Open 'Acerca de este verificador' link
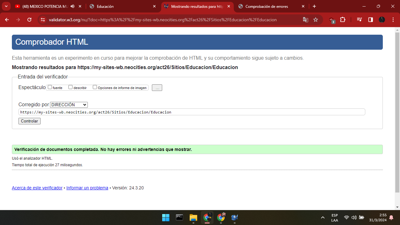This screenshot has height=225, width=400. click(37, 188)
